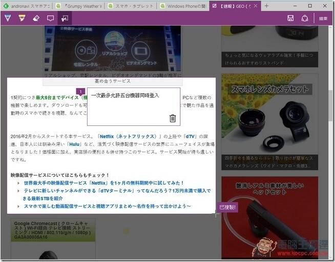Open the スマホで楽しむ動画配信サービス article link
The width and height of the screenshot is (335, 262).
pos(107,206)
